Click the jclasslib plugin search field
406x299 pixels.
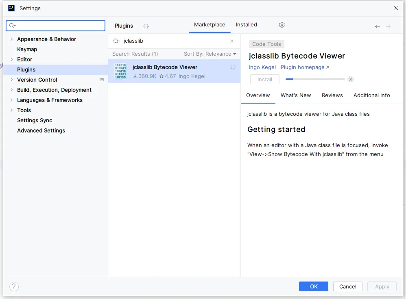(x=174, y=41)
